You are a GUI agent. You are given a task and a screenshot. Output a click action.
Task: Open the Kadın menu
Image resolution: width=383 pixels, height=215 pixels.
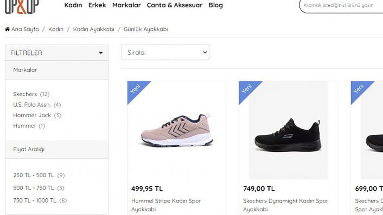click(x=73, y=5)
